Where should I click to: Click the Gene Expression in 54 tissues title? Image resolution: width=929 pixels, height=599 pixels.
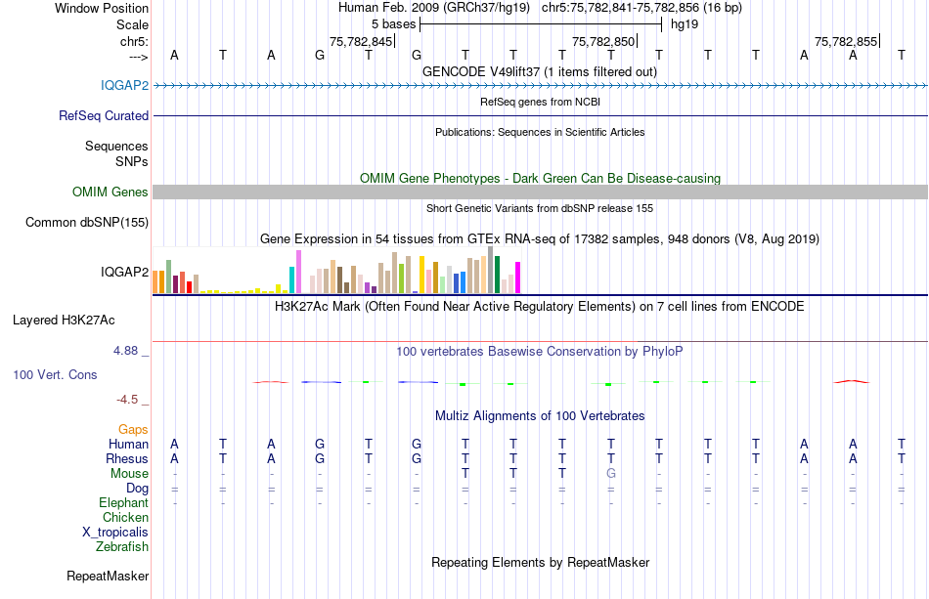coord(540,239)
